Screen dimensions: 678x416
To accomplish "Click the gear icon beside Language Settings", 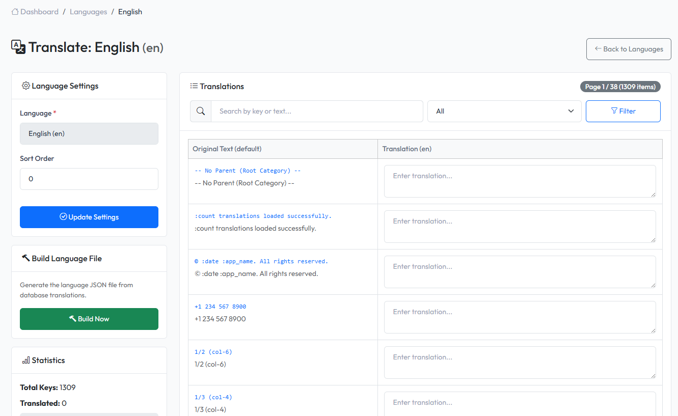I will click(x=25, y=86).
